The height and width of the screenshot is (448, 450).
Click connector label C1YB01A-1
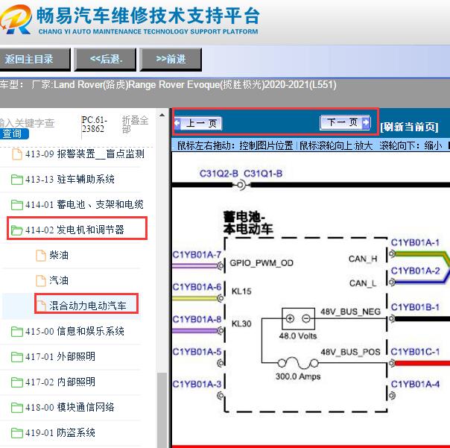pos(415,242)
